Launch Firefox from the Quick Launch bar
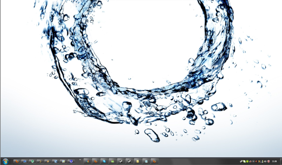282x165 pixels. pyautogui.click(x=17, y=161)
